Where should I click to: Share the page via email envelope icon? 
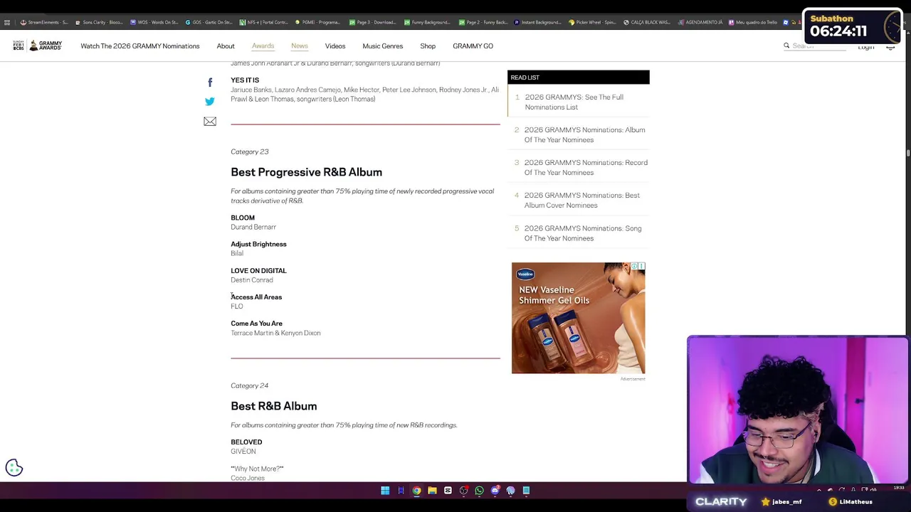click(210, 122)
